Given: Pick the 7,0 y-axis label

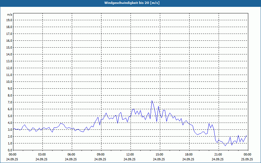Looking at the screenshot, I should pyautogui.click(x=10, y=102).
